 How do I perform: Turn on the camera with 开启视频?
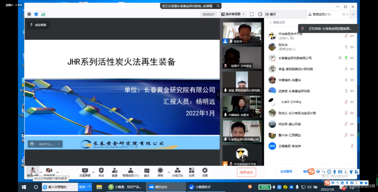click(49, 172)
